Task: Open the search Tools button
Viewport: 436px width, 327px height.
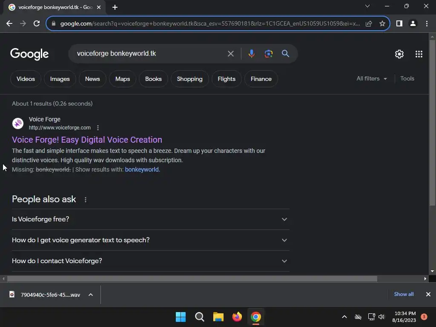Action: tap(407, 79)
